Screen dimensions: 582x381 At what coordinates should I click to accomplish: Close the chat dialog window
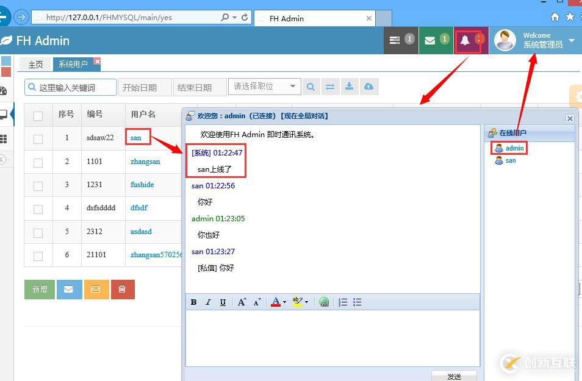[570, 118]
